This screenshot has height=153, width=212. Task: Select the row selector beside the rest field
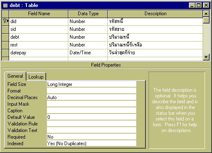click(x=5, y=45)
